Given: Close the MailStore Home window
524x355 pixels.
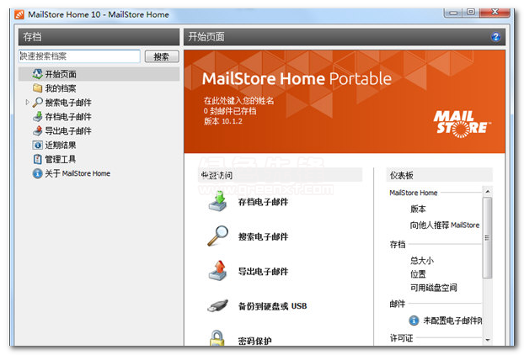Looking at the screenshot, I should tap(495, 13).
